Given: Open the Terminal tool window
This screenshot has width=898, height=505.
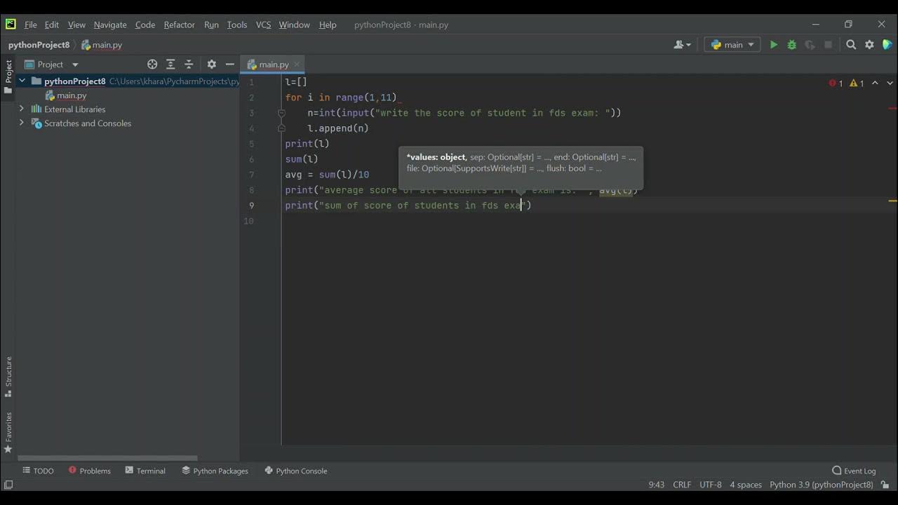Looking at the screenshot, I should [x=145, y=471].
